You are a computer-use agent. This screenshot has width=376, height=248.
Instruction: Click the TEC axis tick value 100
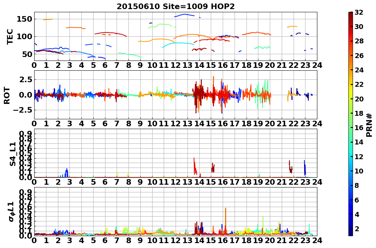[x=24, y=36]
